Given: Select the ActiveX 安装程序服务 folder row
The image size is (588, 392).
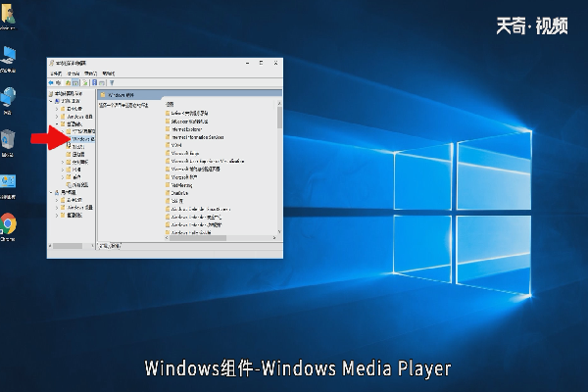Looking at the screenshot, I should coord(186,113).
